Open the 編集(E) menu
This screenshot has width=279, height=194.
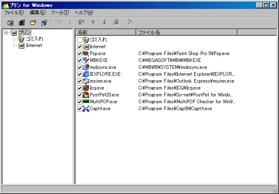coord(38,13)
